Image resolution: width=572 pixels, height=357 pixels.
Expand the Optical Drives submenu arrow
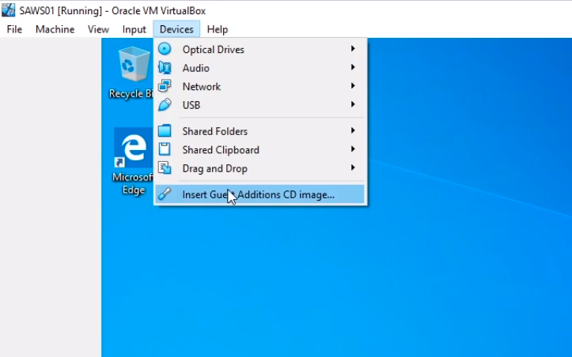click(x=353, y=48)
